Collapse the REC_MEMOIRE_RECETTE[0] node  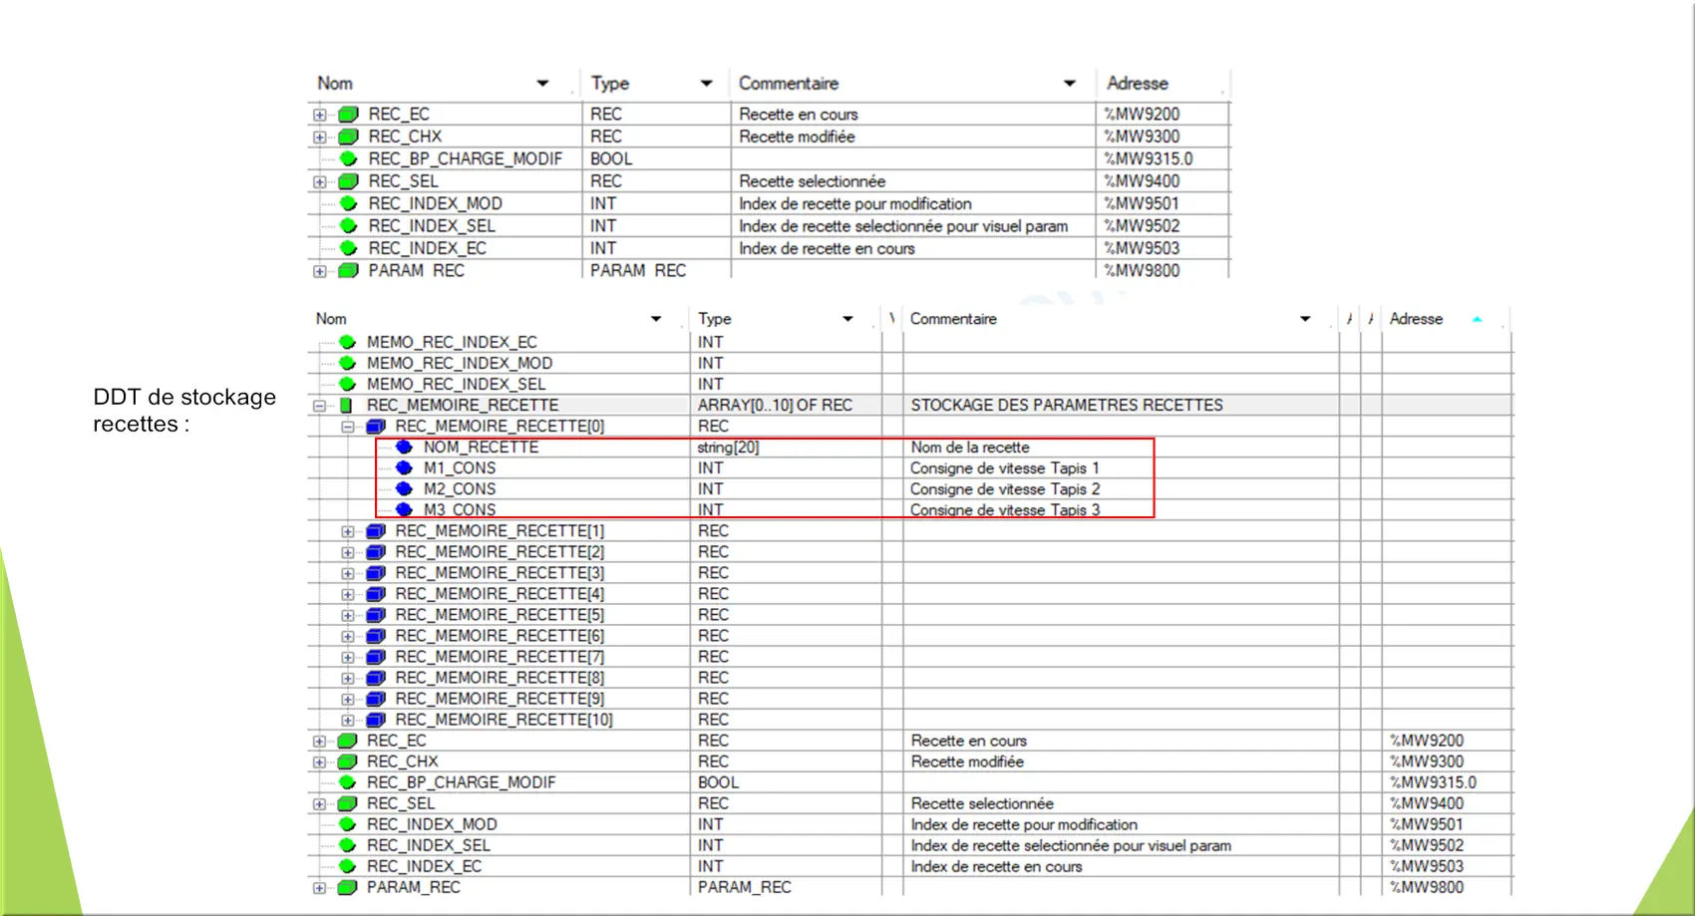348,427
